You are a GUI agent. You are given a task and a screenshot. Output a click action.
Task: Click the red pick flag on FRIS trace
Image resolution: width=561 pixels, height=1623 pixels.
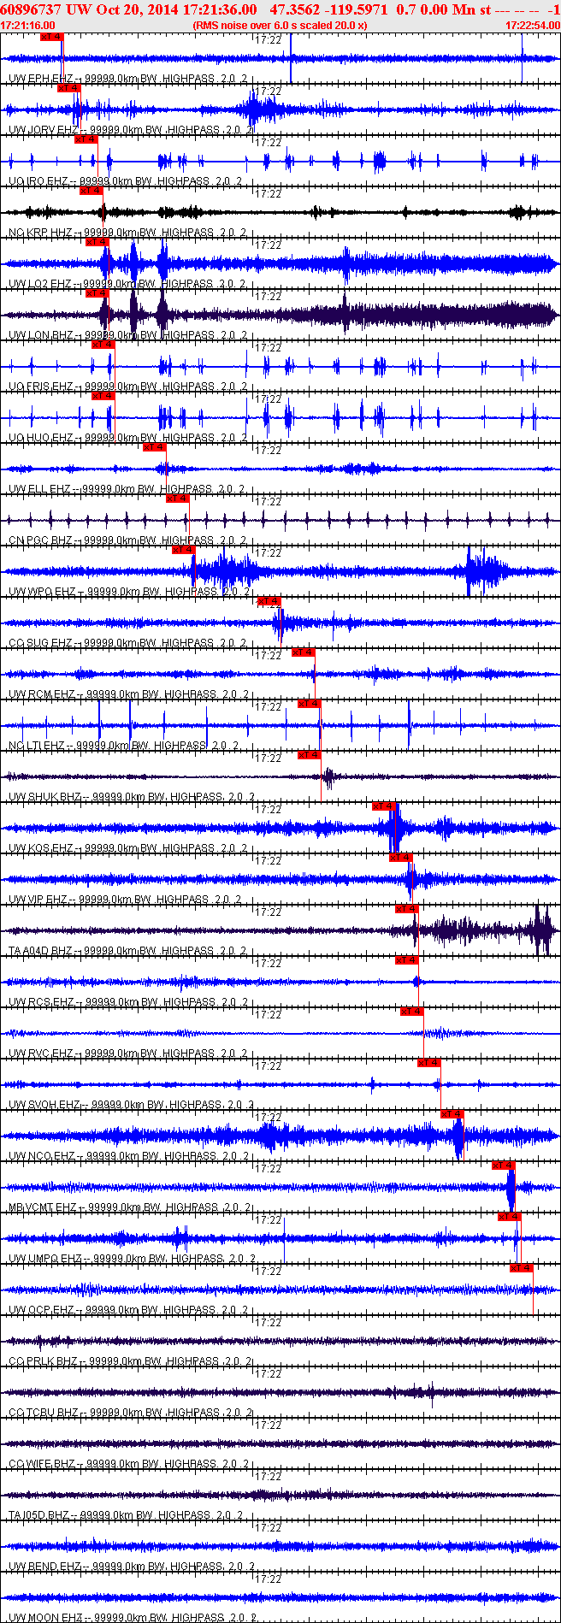[103, 345]
